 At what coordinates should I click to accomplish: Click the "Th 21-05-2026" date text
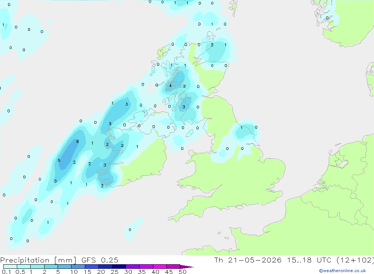(x=248, y=260)
